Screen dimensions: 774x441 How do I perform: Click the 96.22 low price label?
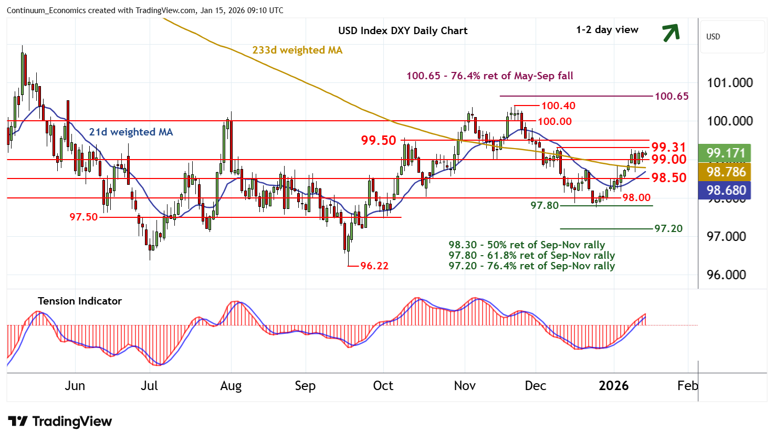[x=374, y=266]
